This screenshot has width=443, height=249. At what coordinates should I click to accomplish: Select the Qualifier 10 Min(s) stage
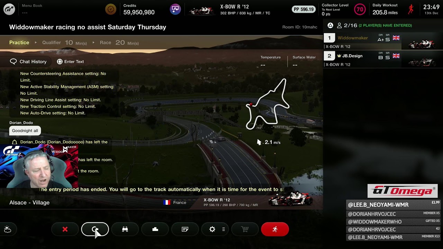[64, 43]
